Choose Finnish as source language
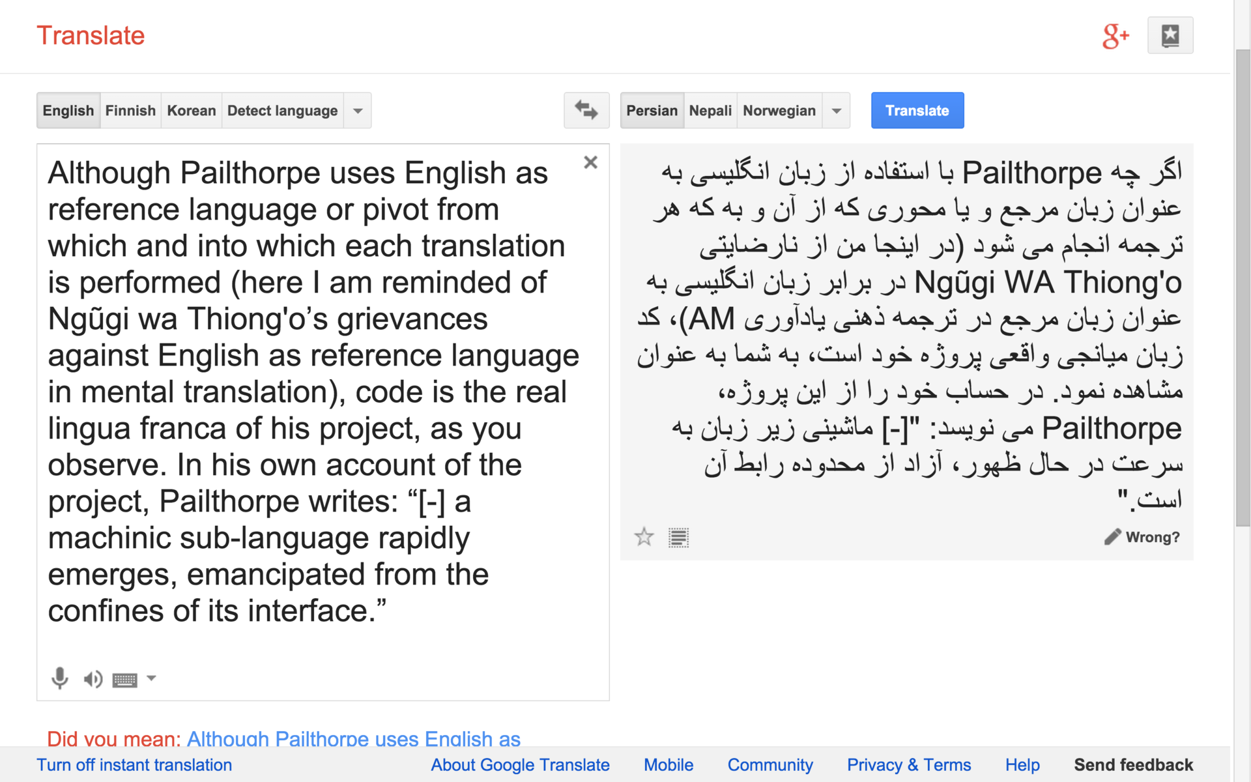1251x782 pixels. (130, 111)
